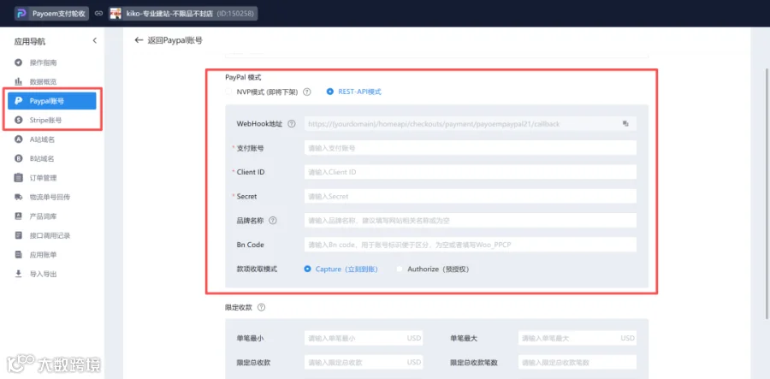Select the NVP模式 radio option
This screenshot has width=770, height=379.
pos(228,92)
